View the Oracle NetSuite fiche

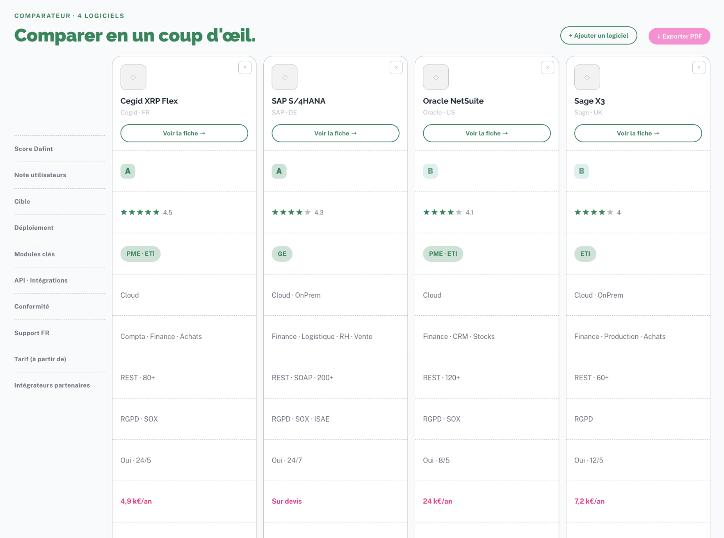(x=487, y=133)
